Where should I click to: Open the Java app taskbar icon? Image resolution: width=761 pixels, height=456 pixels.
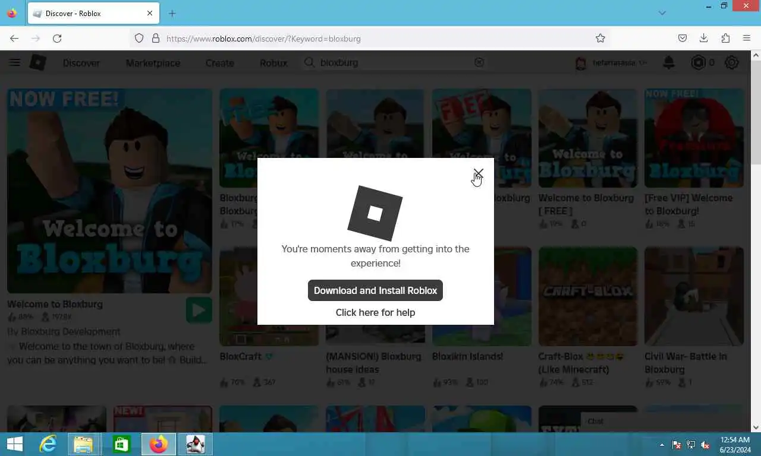[x=195, y=444]
